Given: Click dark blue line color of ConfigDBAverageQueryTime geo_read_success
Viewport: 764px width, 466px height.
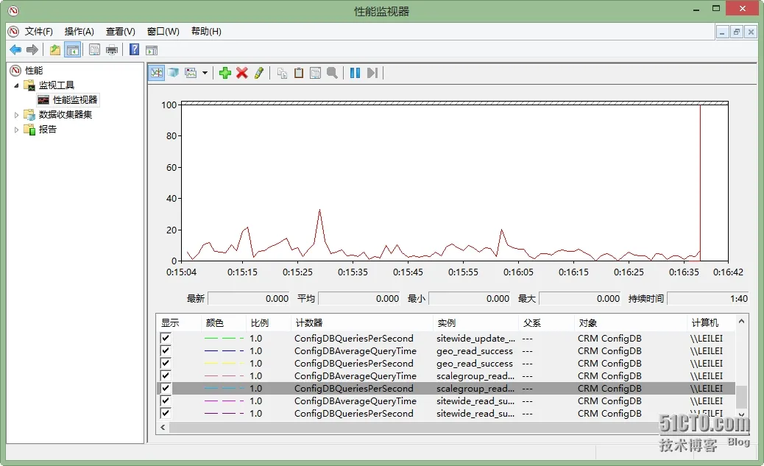Looking at the screenshot, I should (224, 350).
